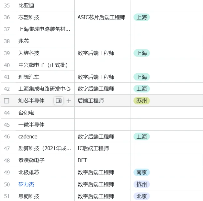The height and width of the screenshot is (201, 203).
Task: Click the 杭州 tag
Action: (x=141, y=184)
